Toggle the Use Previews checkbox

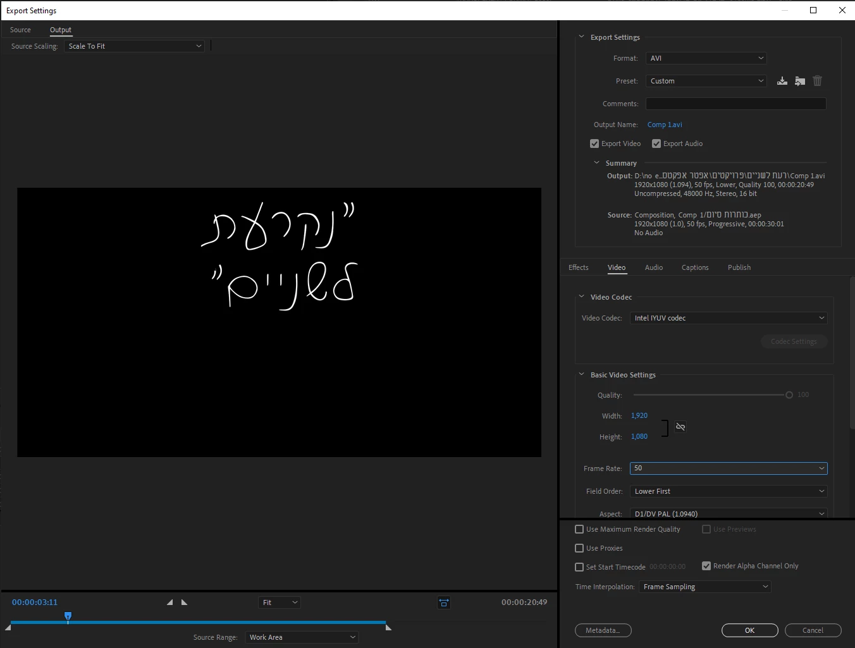coord(706,529)
